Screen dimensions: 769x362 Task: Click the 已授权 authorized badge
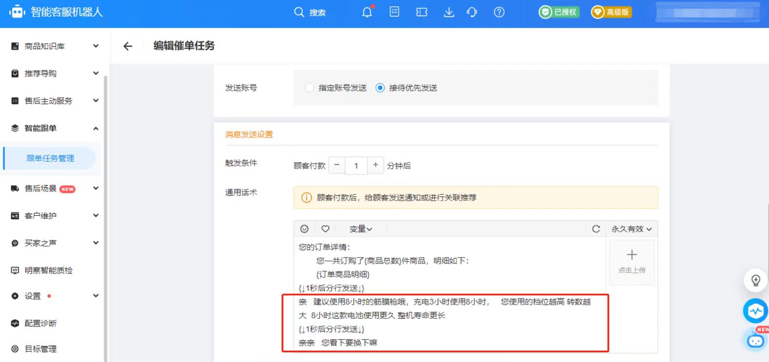[x=559, y=12]
